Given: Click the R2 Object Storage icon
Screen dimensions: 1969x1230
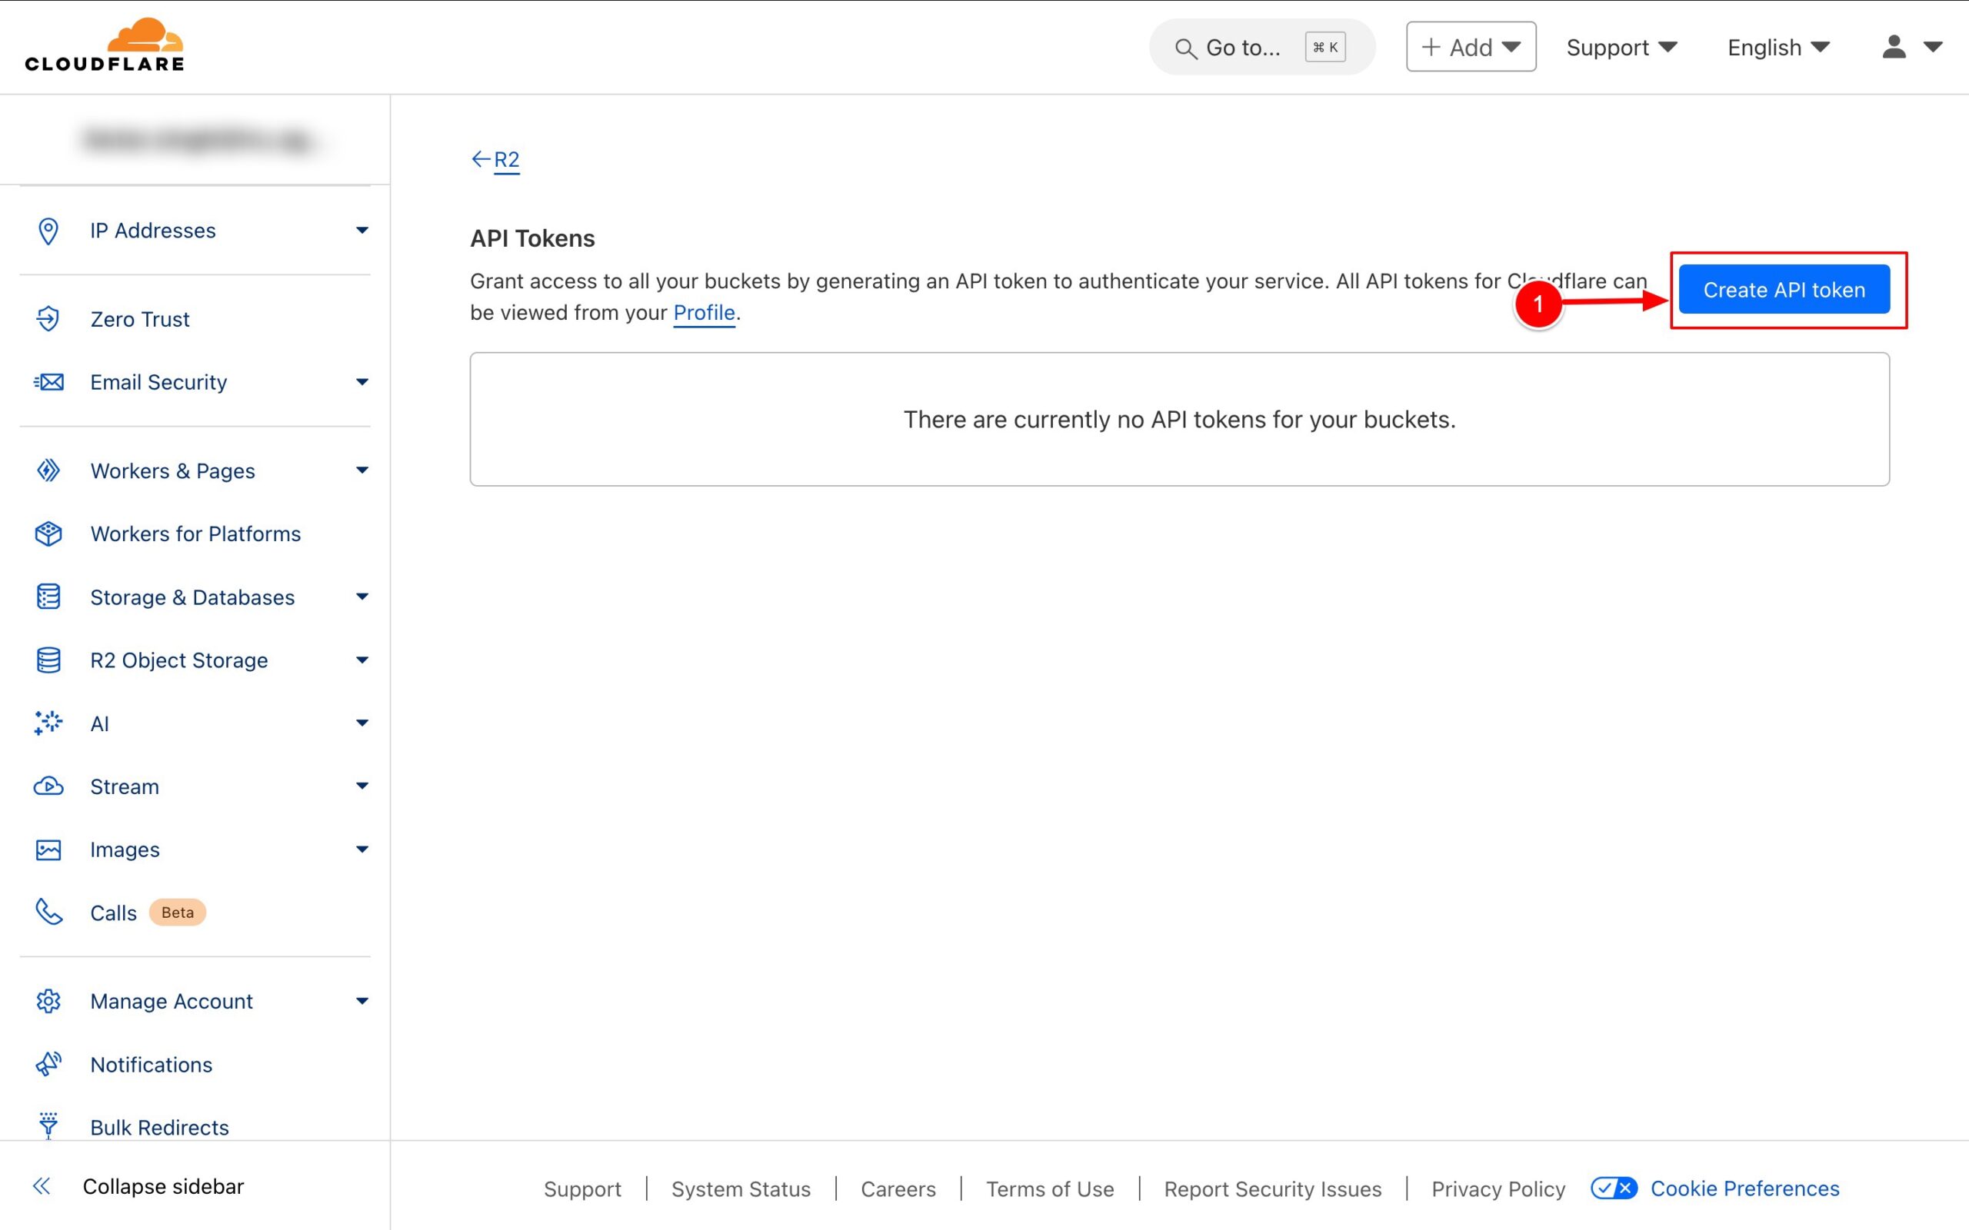Looking at the screenshot, I should (48, 660).
